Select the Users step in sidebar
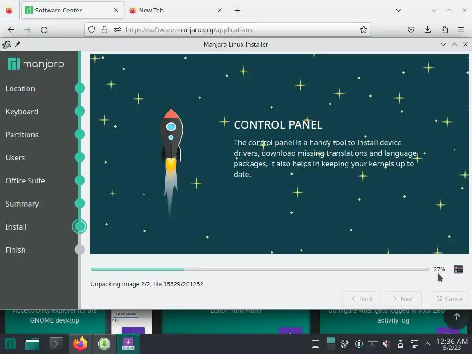472x354 pixels. 15,158
